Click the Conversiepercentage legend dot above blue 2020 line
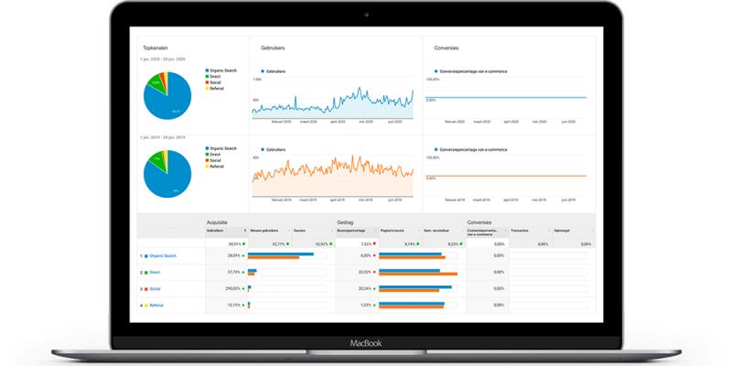This screenshot has width=732, height=366. tap(436, 71)
